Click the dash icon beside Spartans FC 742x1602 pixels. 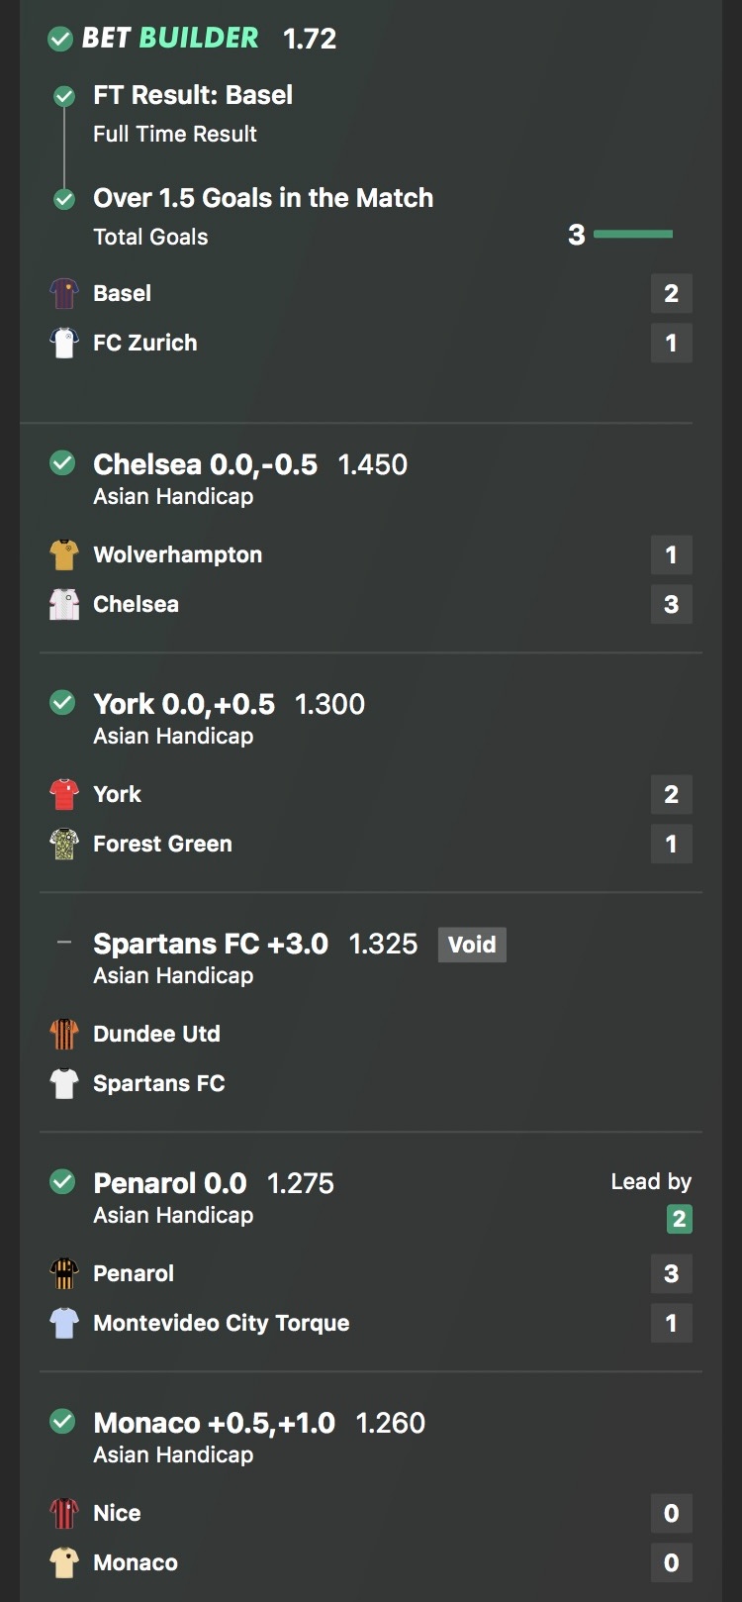pos(64,943)
